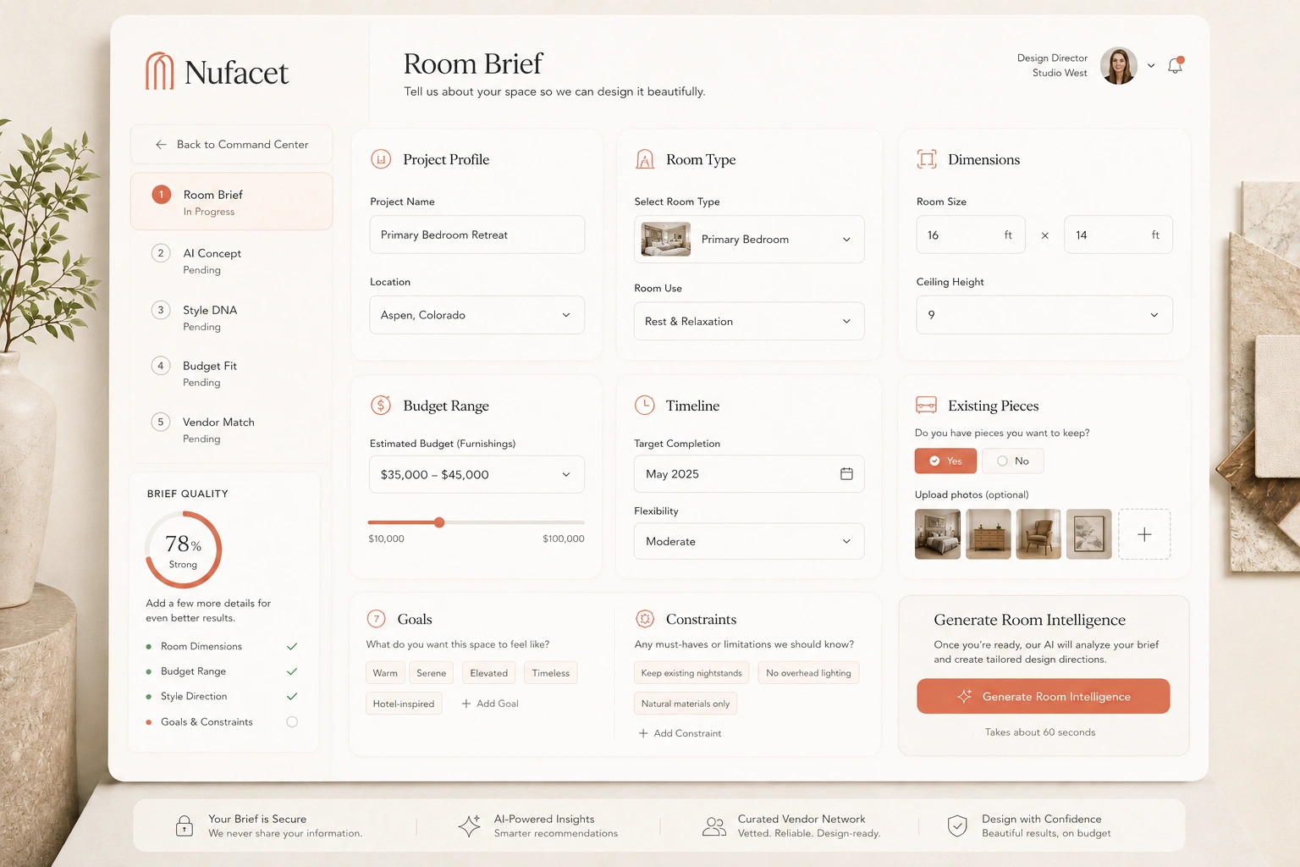Screen dimensions: 1300x867
Task: Click the Nufacet arch logo
Action: [159, 71]
